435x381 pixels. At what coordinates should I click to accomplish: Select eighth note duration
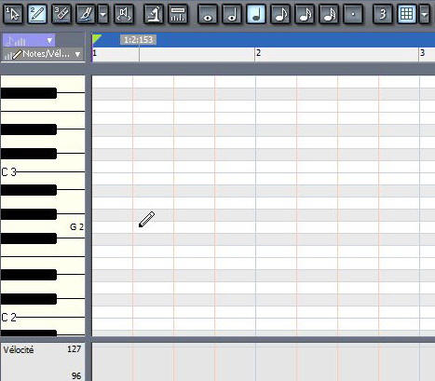tap(280, 14)
